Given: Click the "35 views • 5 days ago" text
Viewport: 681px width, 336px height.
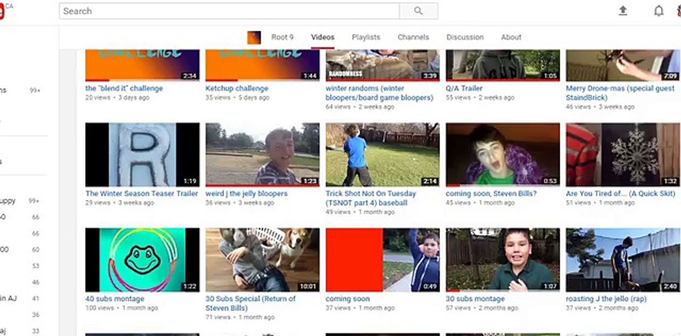Looking at the screenshot, I should click(x=237, y=98).
